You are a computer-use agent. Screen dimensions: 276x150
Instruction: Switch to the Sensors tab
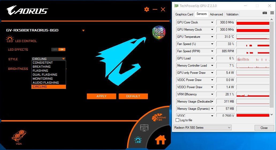click(202, 14)
